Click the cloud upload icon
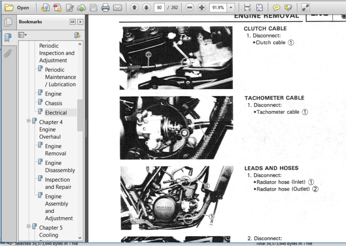Image resolution: width=346 pixels, height=246 pixels. (82, 8)
